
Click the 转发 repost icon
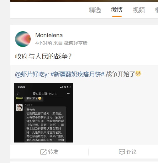pyautogui.click(x=44, y=152)
